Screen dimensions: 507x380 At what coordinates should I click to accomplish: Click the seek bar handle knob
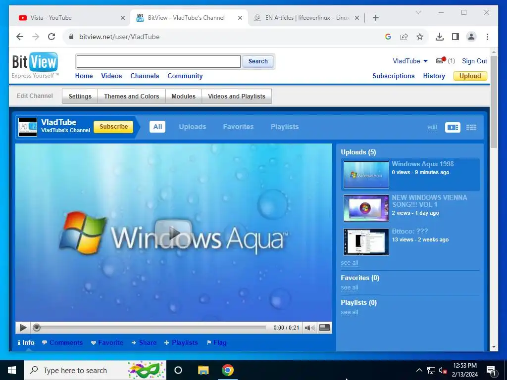point(37,328)
